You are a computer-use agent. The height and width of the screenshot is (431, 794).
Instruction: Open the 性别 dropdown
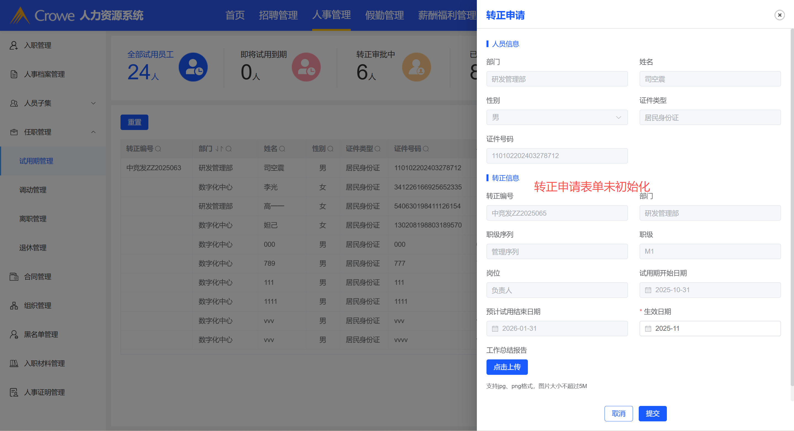tap(557, 118)
